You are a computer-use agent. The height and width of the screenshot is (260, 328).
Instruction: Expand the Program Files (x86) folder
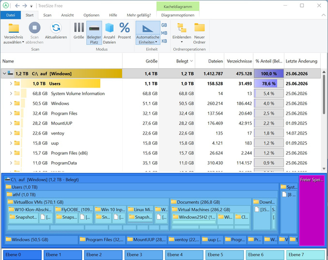(11, 153)
